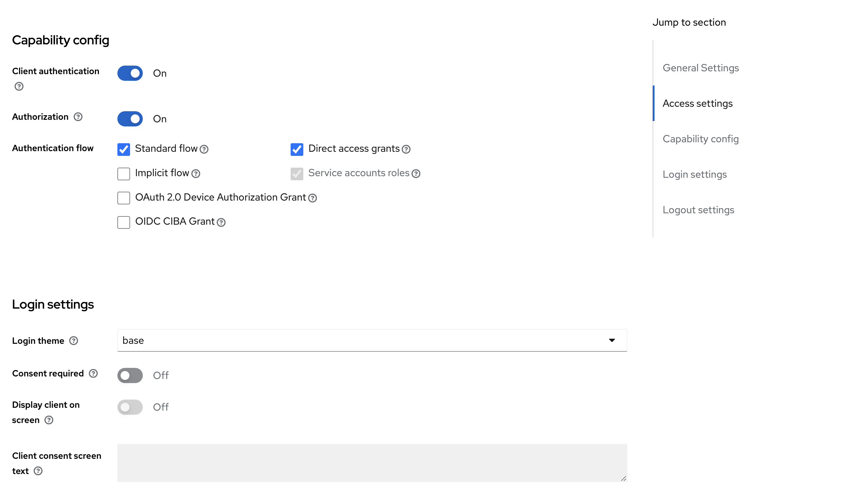Click help icon next to Client authentication

point(19,87)
